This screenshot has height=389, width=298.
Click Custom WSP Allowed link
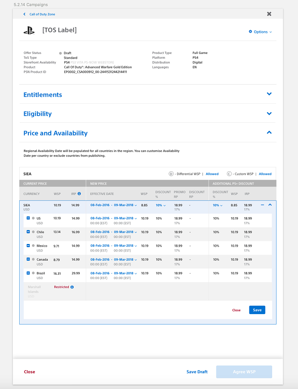[x=265, y=174]
